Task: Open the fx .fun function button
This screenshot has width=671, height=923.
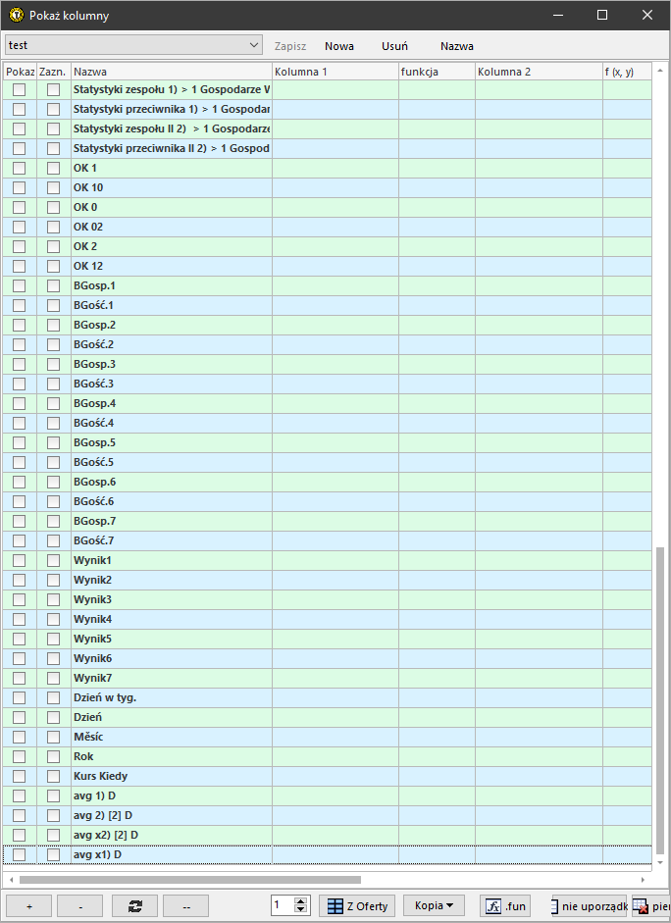Action: [x=504, y=906]
